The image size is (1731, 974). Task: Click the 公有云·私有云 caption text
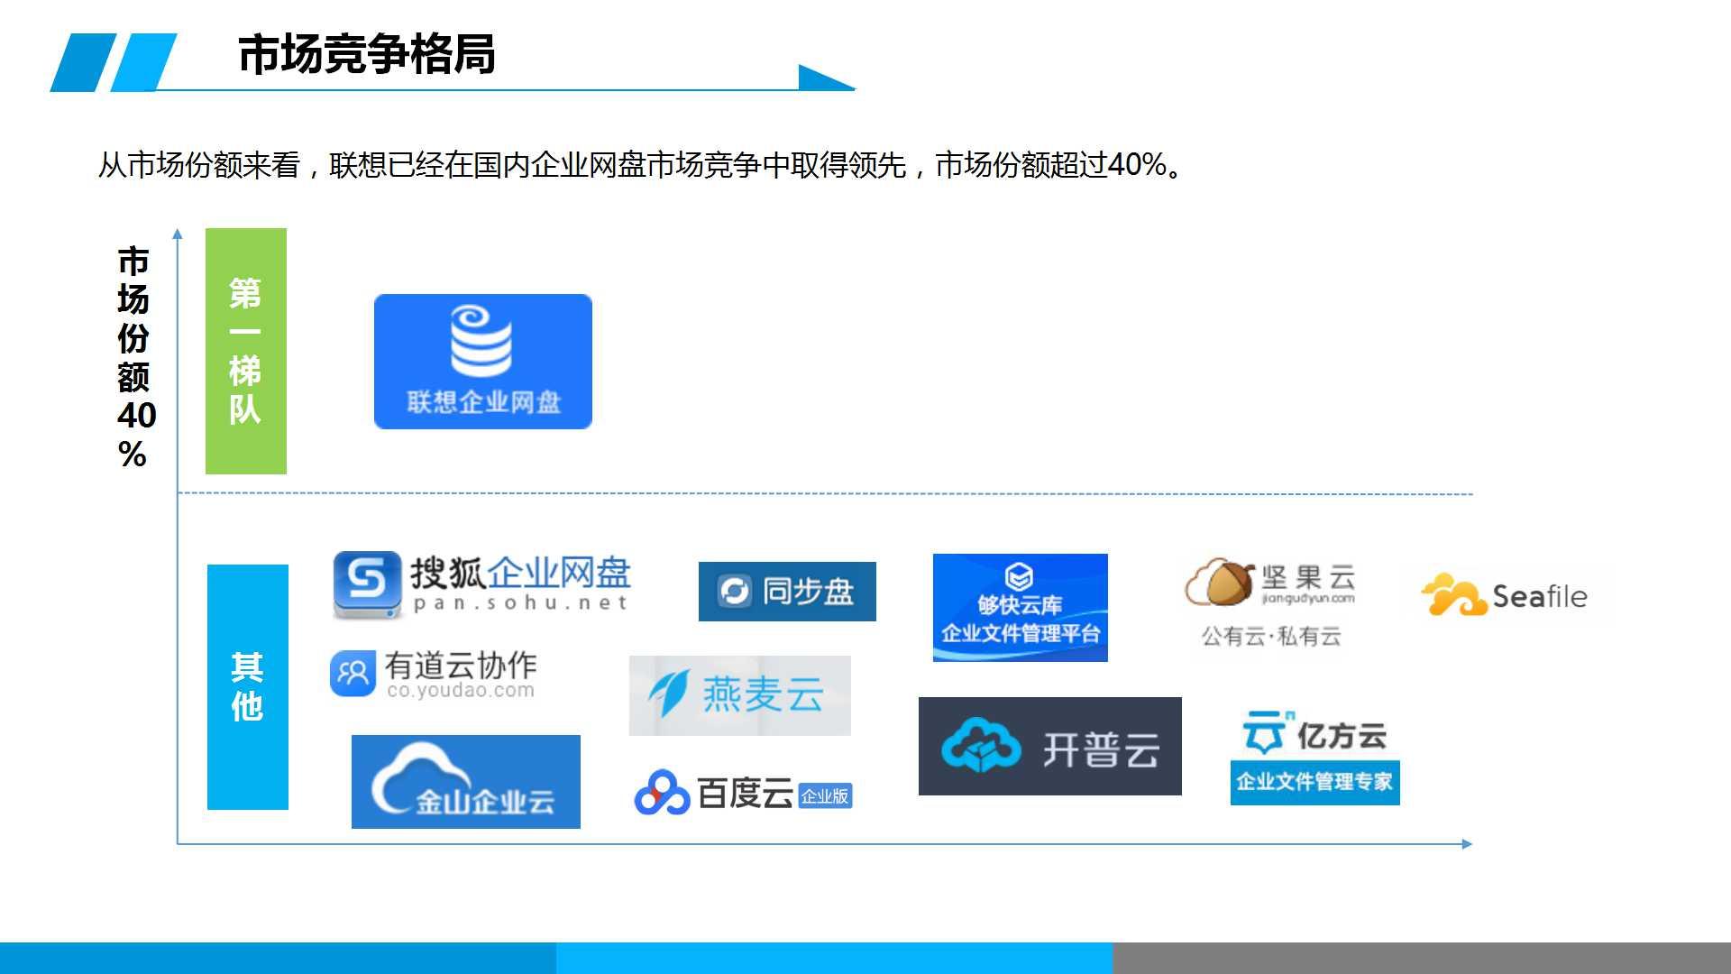click(1271, 636)
